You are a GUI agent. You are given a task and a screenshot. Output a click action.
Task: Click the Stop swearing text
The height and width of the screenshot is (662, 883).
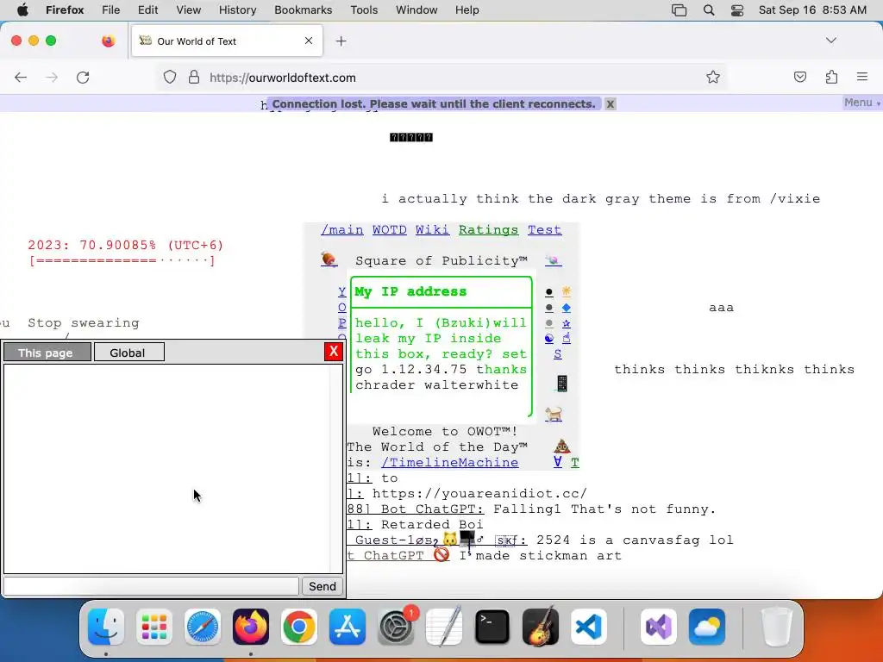click(84, 322)
